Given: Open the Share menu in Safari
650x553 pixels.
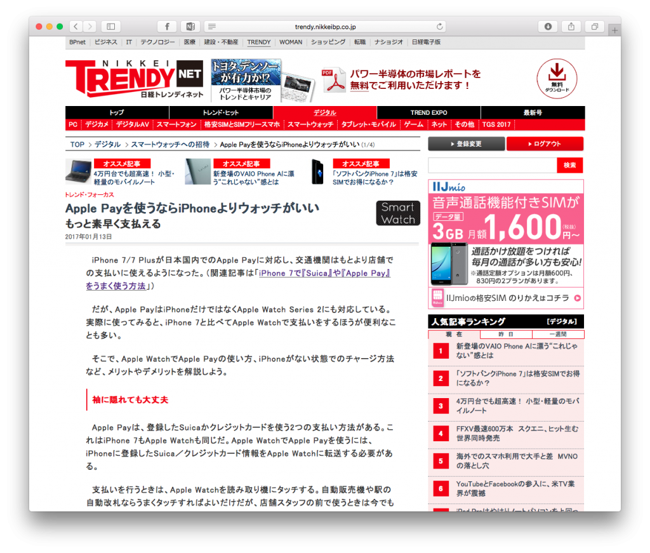Looking at the screenshot, I should coord(571,27).
